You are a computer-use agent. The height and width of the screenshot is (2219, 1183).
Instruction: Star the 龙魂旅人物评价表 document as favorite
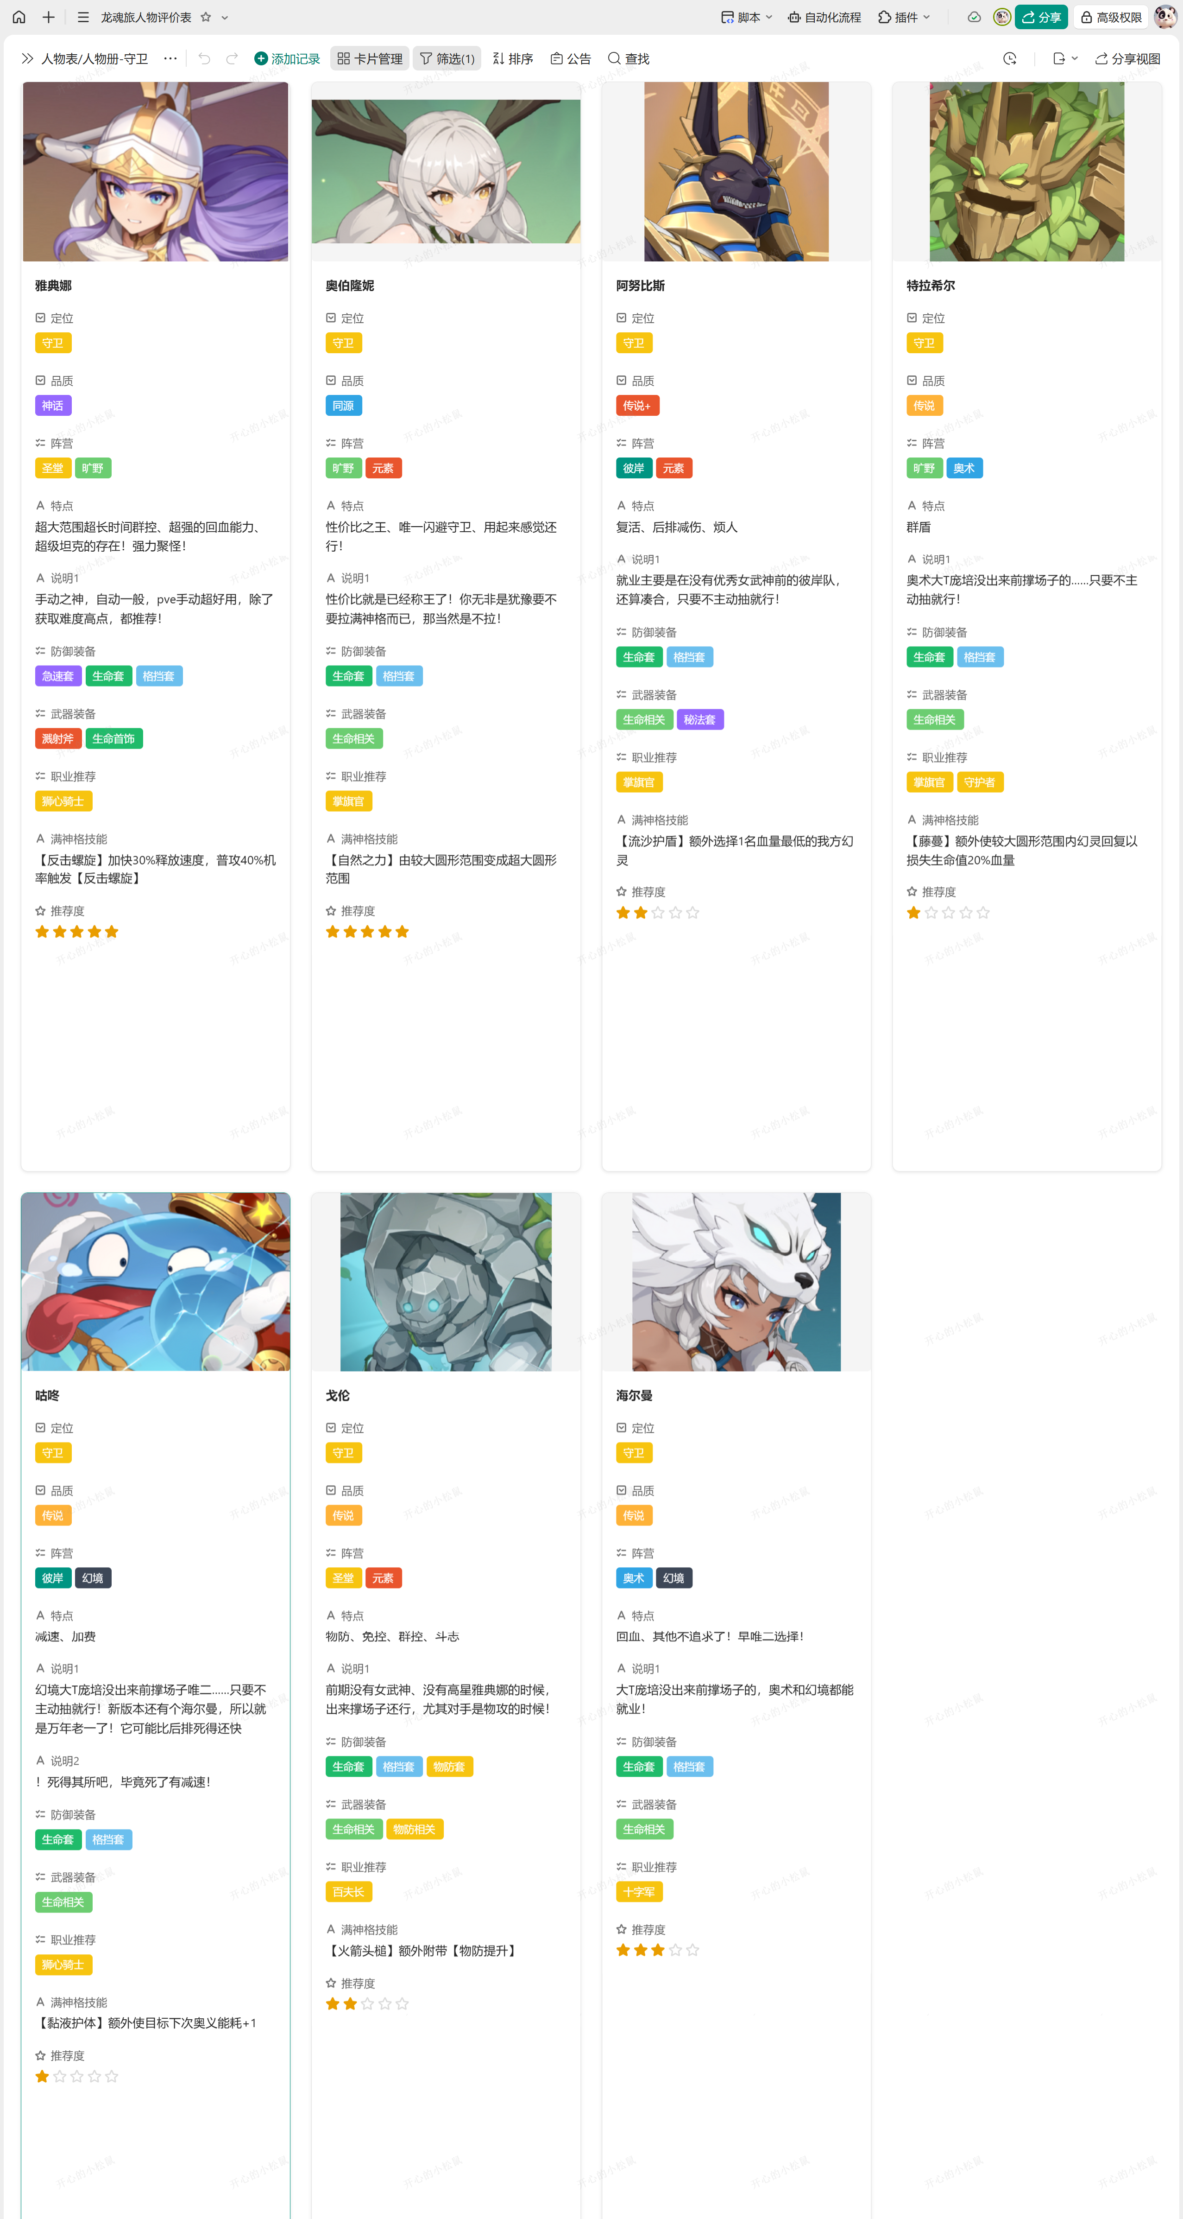[x=206, y=17]
